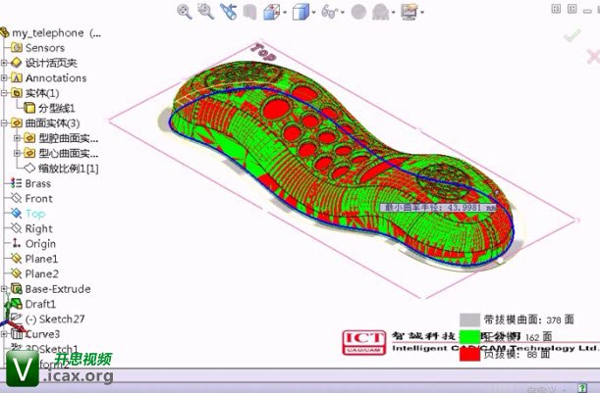Collapse the 曲面实体(3) folder
Image resolution: width=600 pixels, height=393 pixels.
tap(4, 123)
